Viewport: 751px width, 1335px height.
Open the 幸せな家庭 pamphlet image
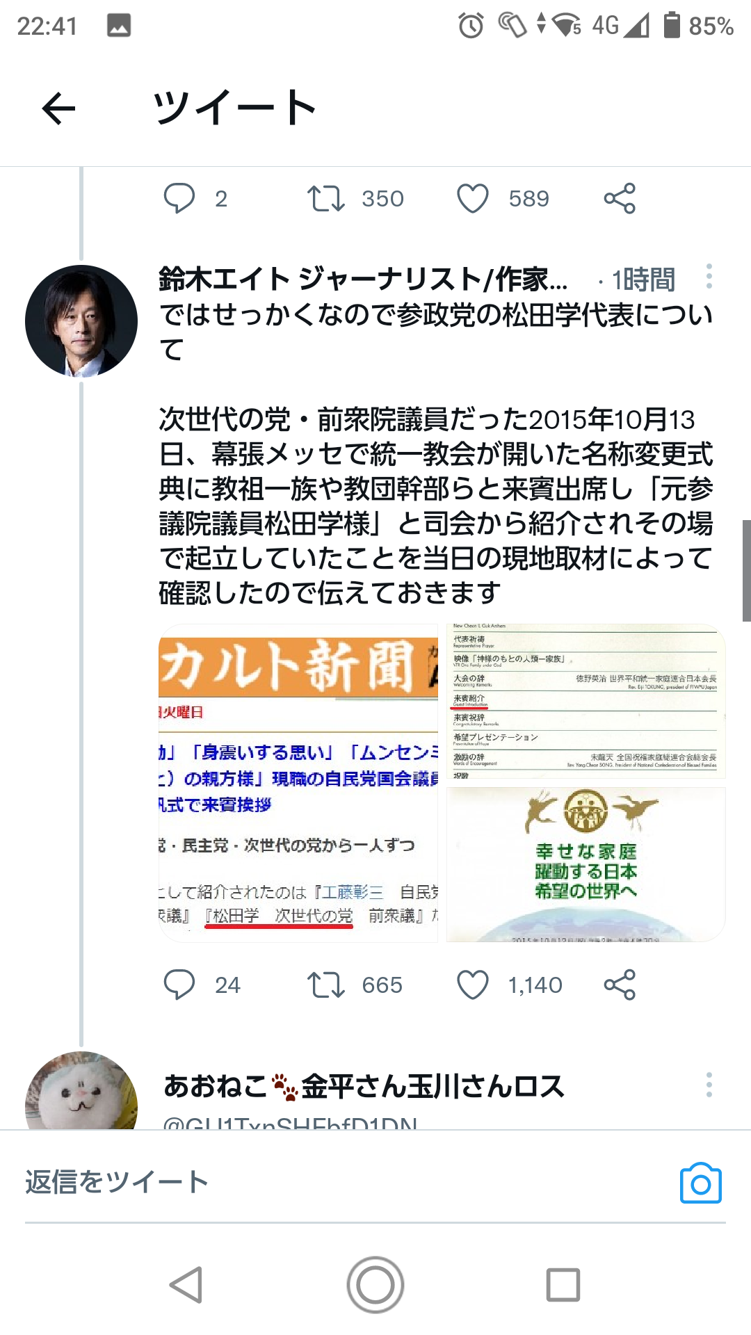click(586, 864)
